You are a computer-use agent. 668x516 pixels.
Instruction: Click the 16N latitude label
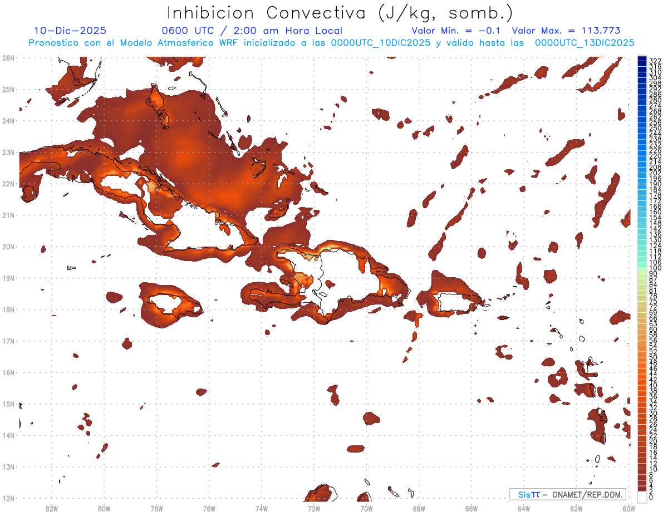[x=8, y=372]
